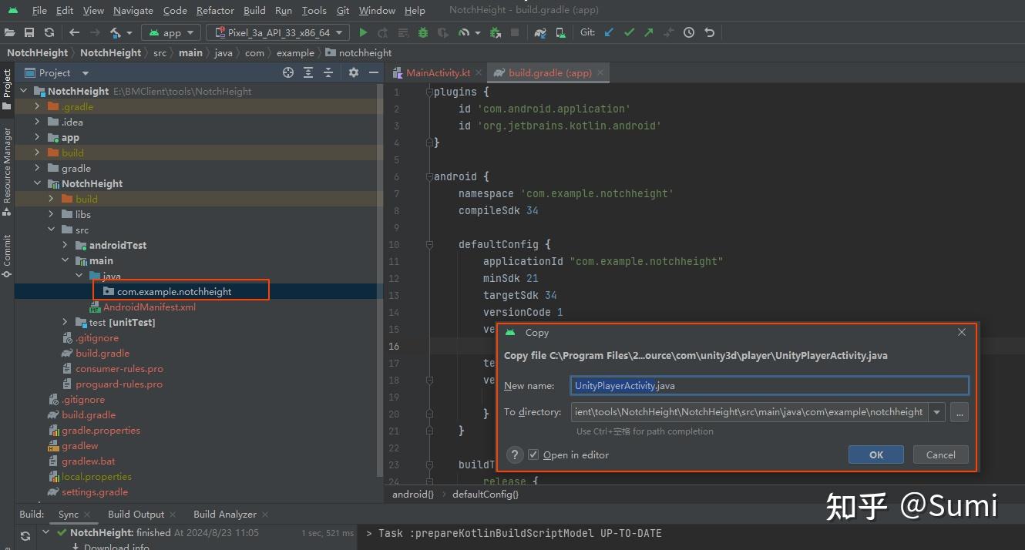Expand the To directory history dropdown
This screenshot has height=550, width=1025.
tap(937, 412)
